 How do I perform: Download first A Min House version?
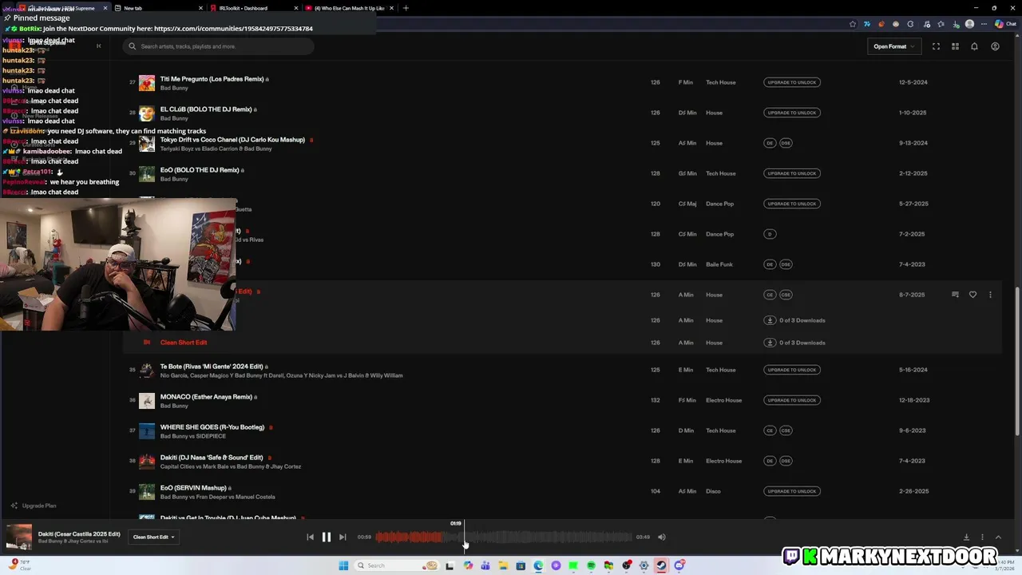(x=770, y=320)
